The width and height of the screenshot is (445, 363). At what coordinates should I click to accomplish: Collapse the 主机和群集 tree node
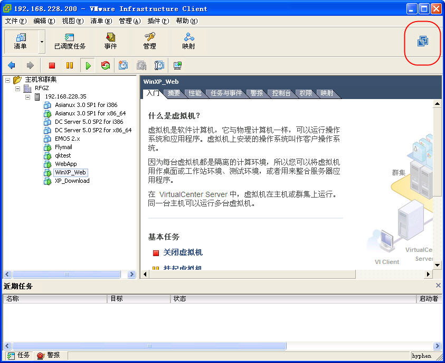(x=8, y=80)
